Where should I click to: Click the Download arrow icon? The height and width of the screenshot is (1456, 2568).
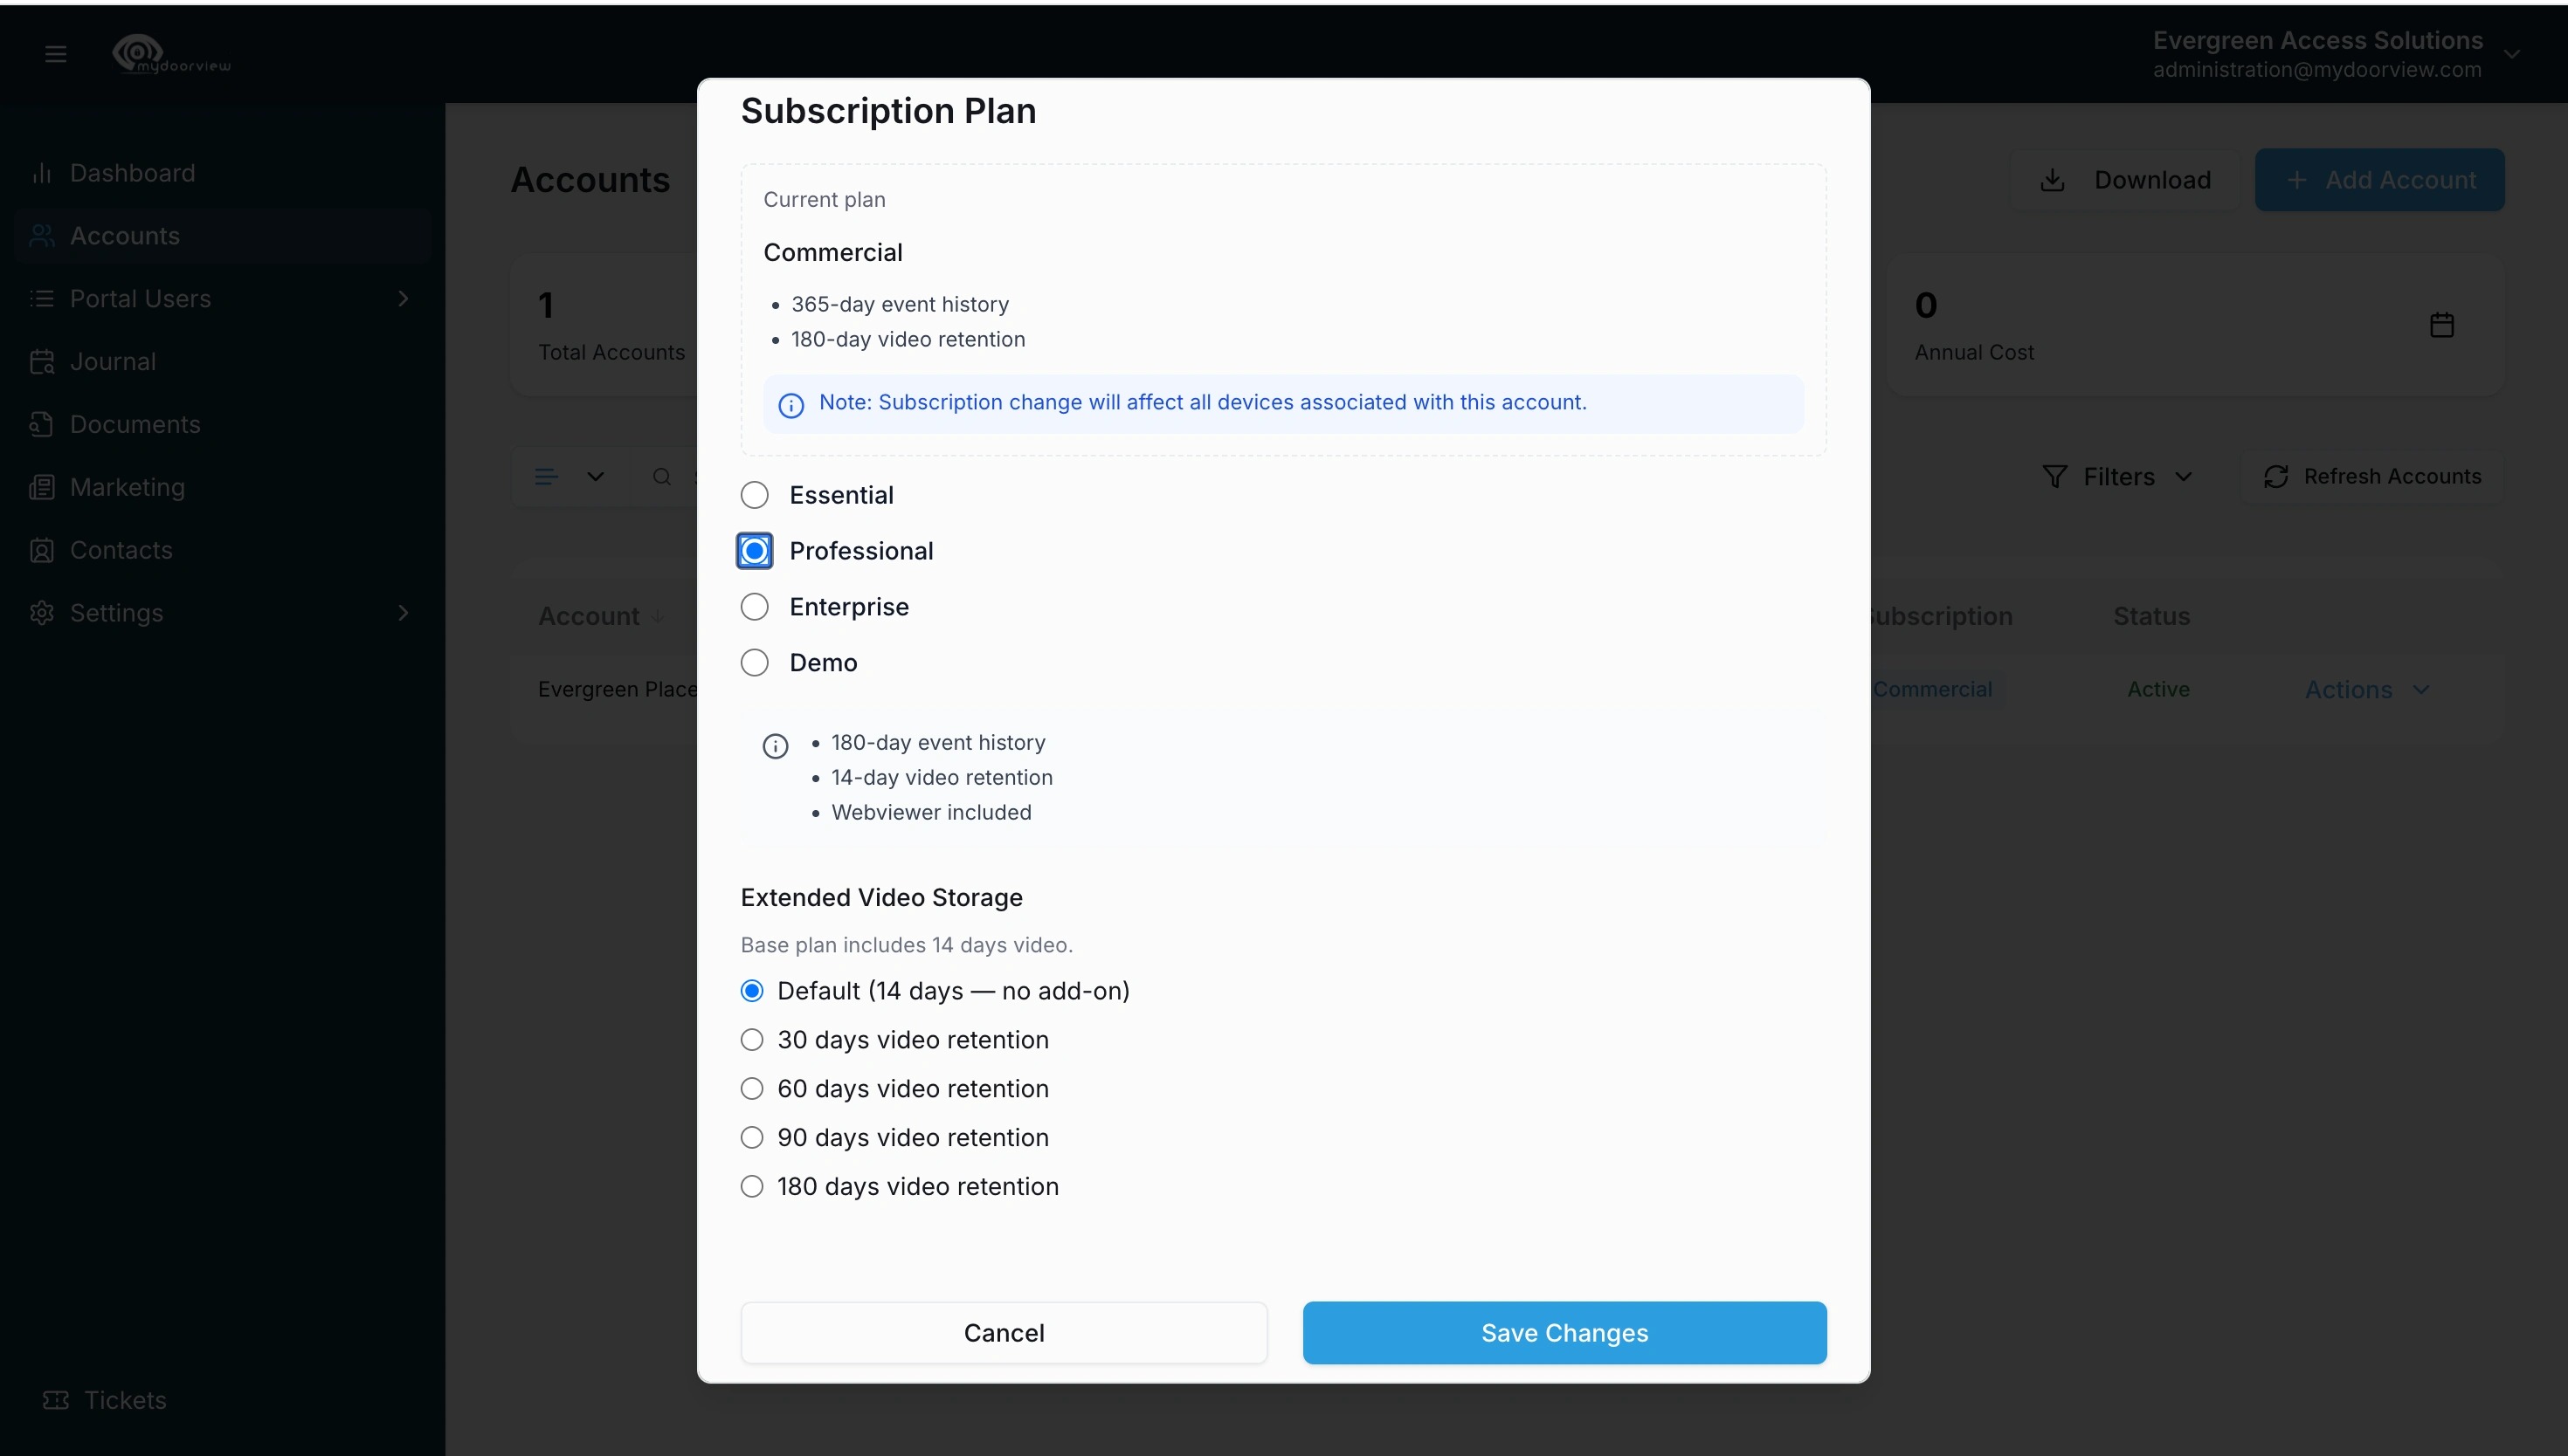pos(2052,180)
